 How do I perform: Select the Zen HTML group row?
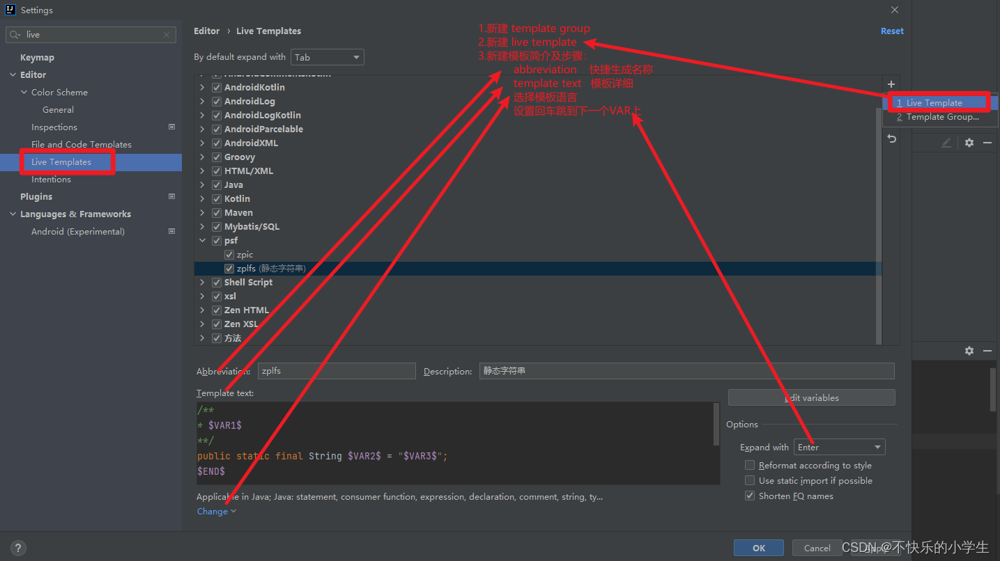coord(538,310)
